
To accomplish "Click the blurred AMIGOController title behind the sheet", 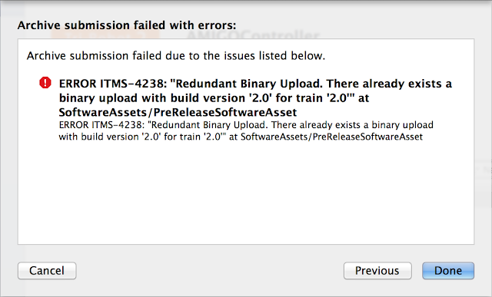I will click(253, 35).
